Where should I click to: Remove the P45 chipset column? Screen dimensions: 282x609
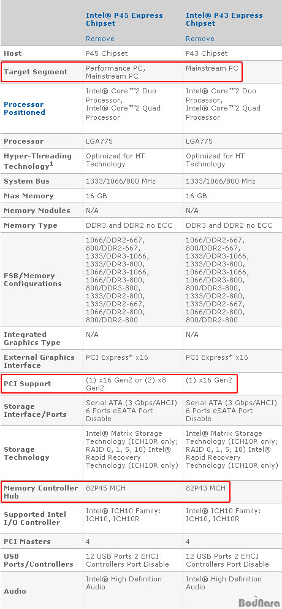pyautogui.click(x=100, y=39)
